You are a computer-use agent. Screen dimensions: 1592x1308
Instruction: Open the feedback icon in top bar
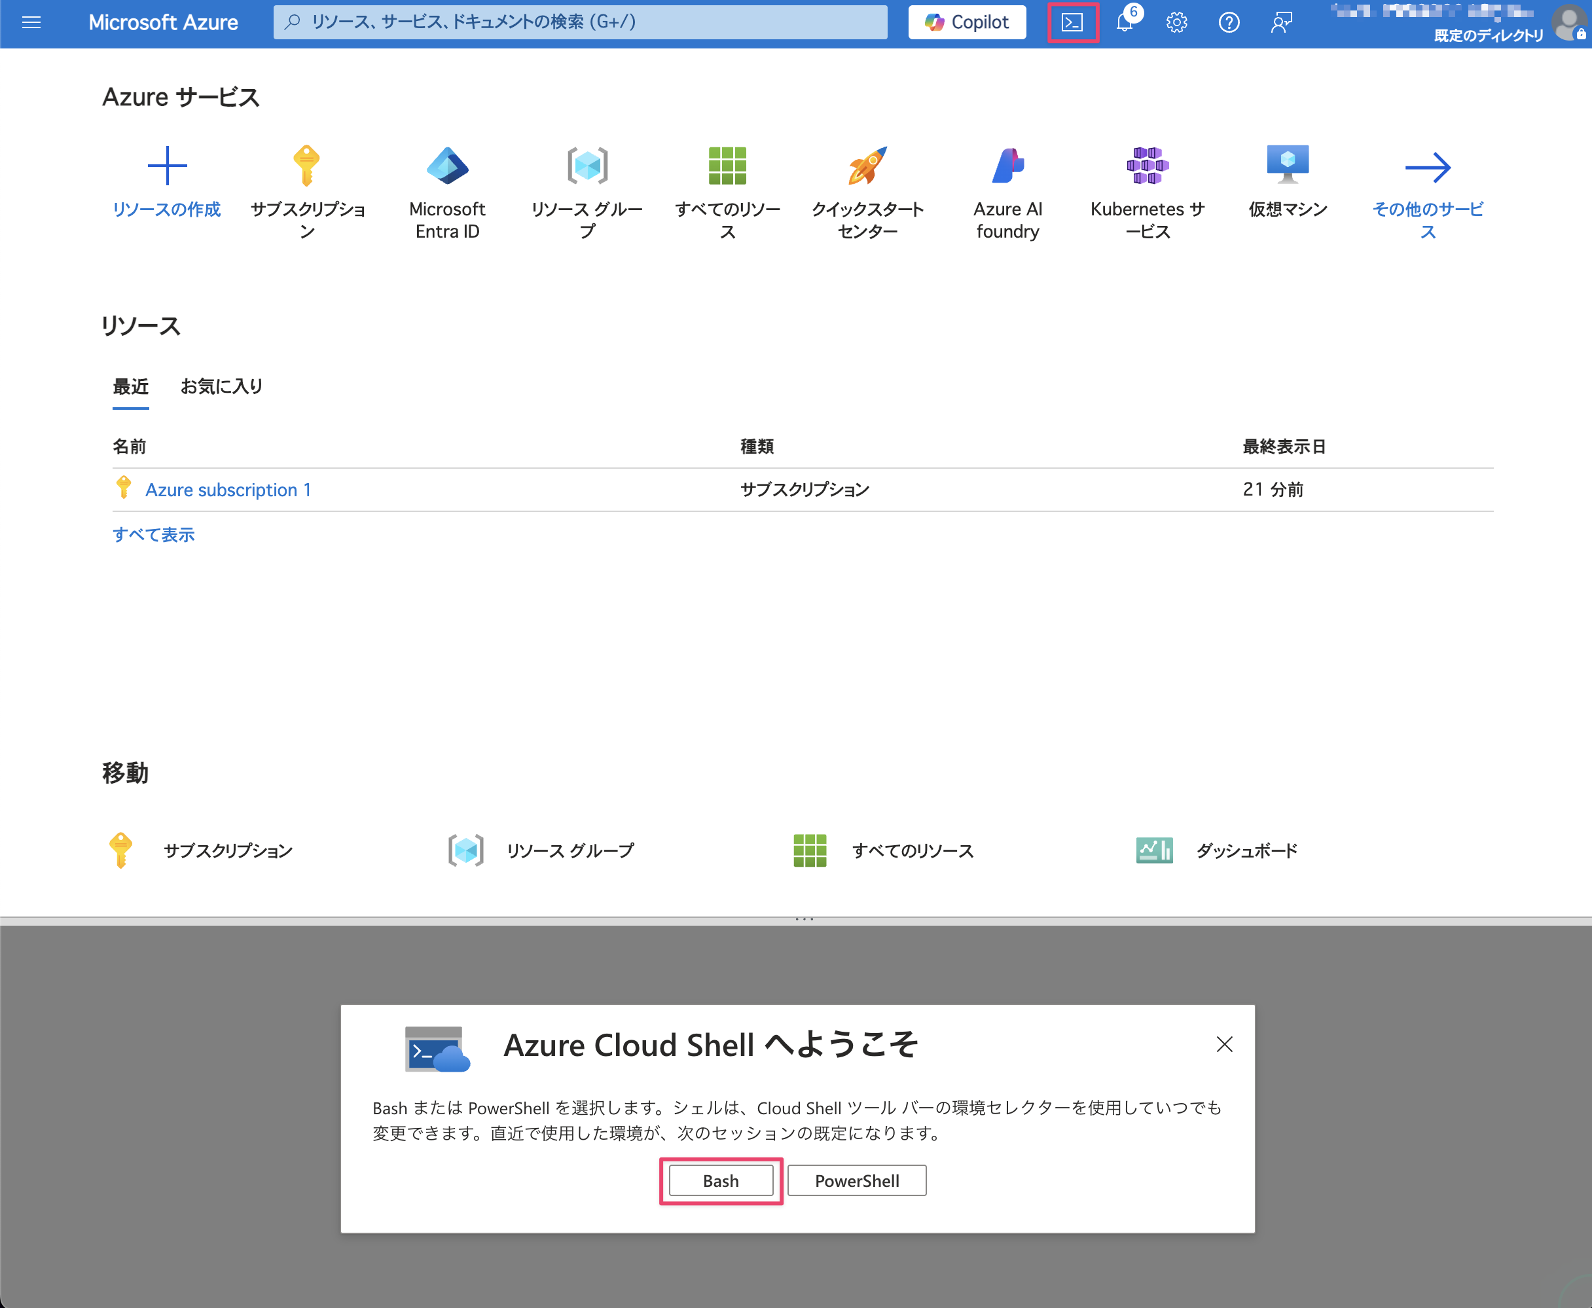1281,23
